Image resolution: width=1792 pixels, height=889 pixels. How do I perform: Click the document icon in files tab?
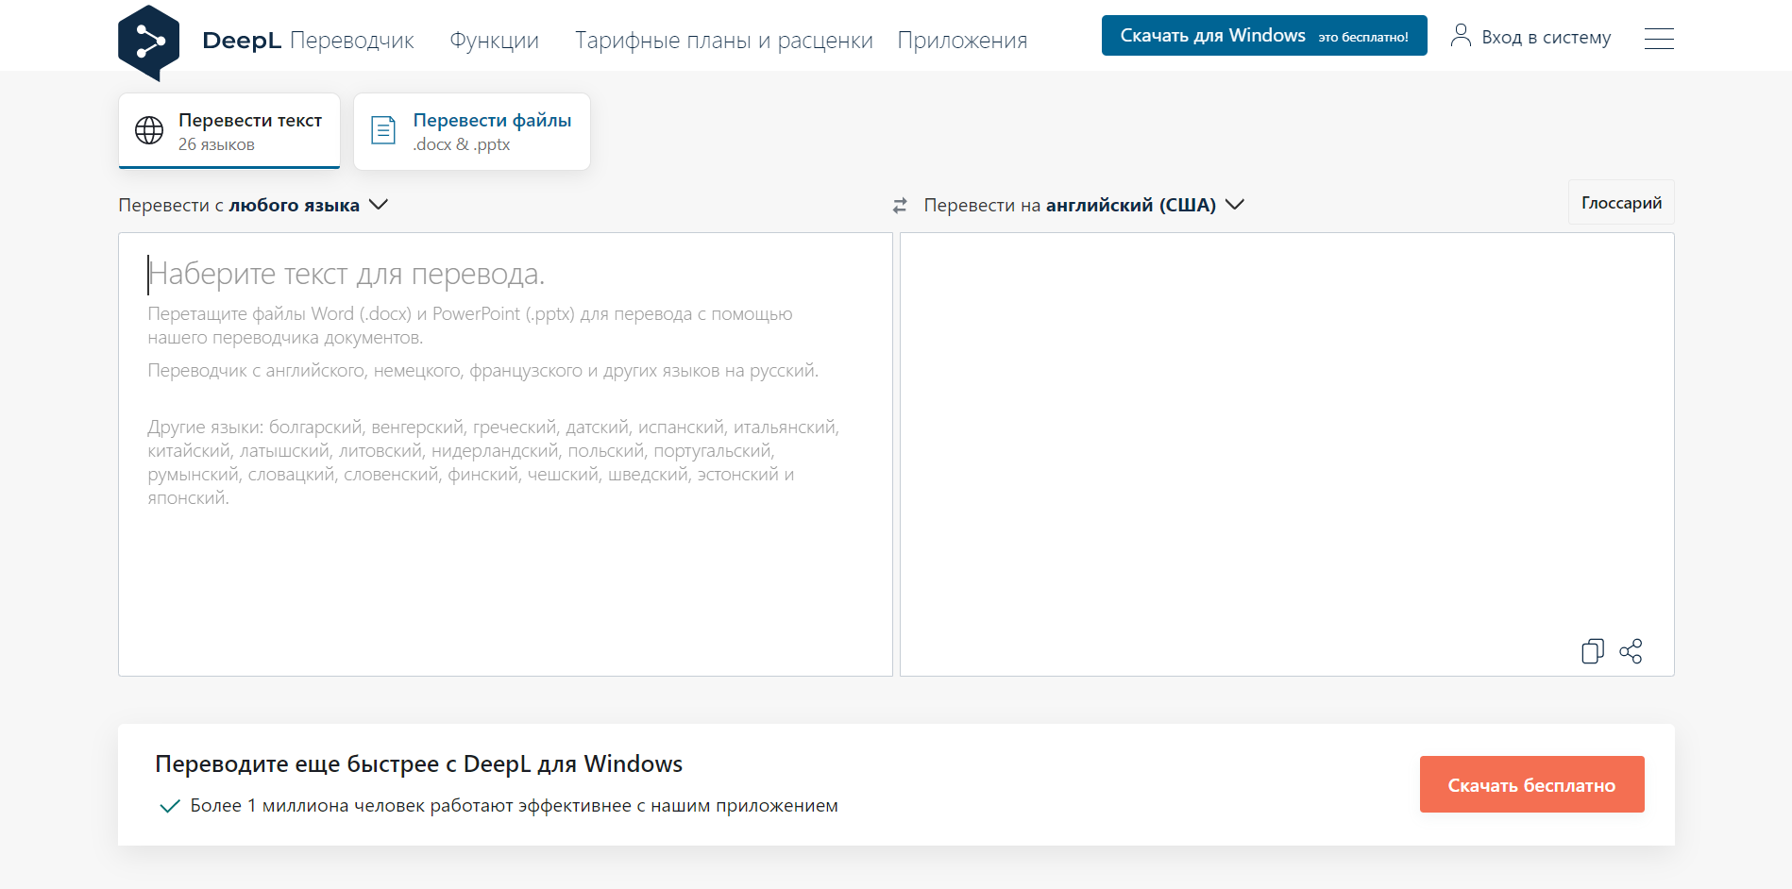pyautogui.click(x=383, y=131)
